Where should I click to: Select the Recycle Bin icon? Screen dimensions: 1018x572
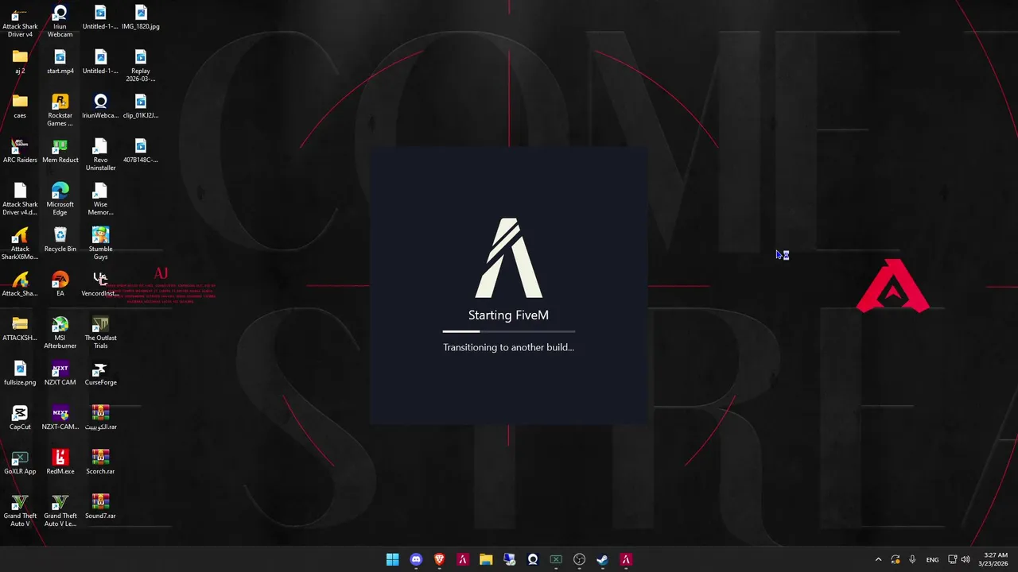click(x=60, y=240)
